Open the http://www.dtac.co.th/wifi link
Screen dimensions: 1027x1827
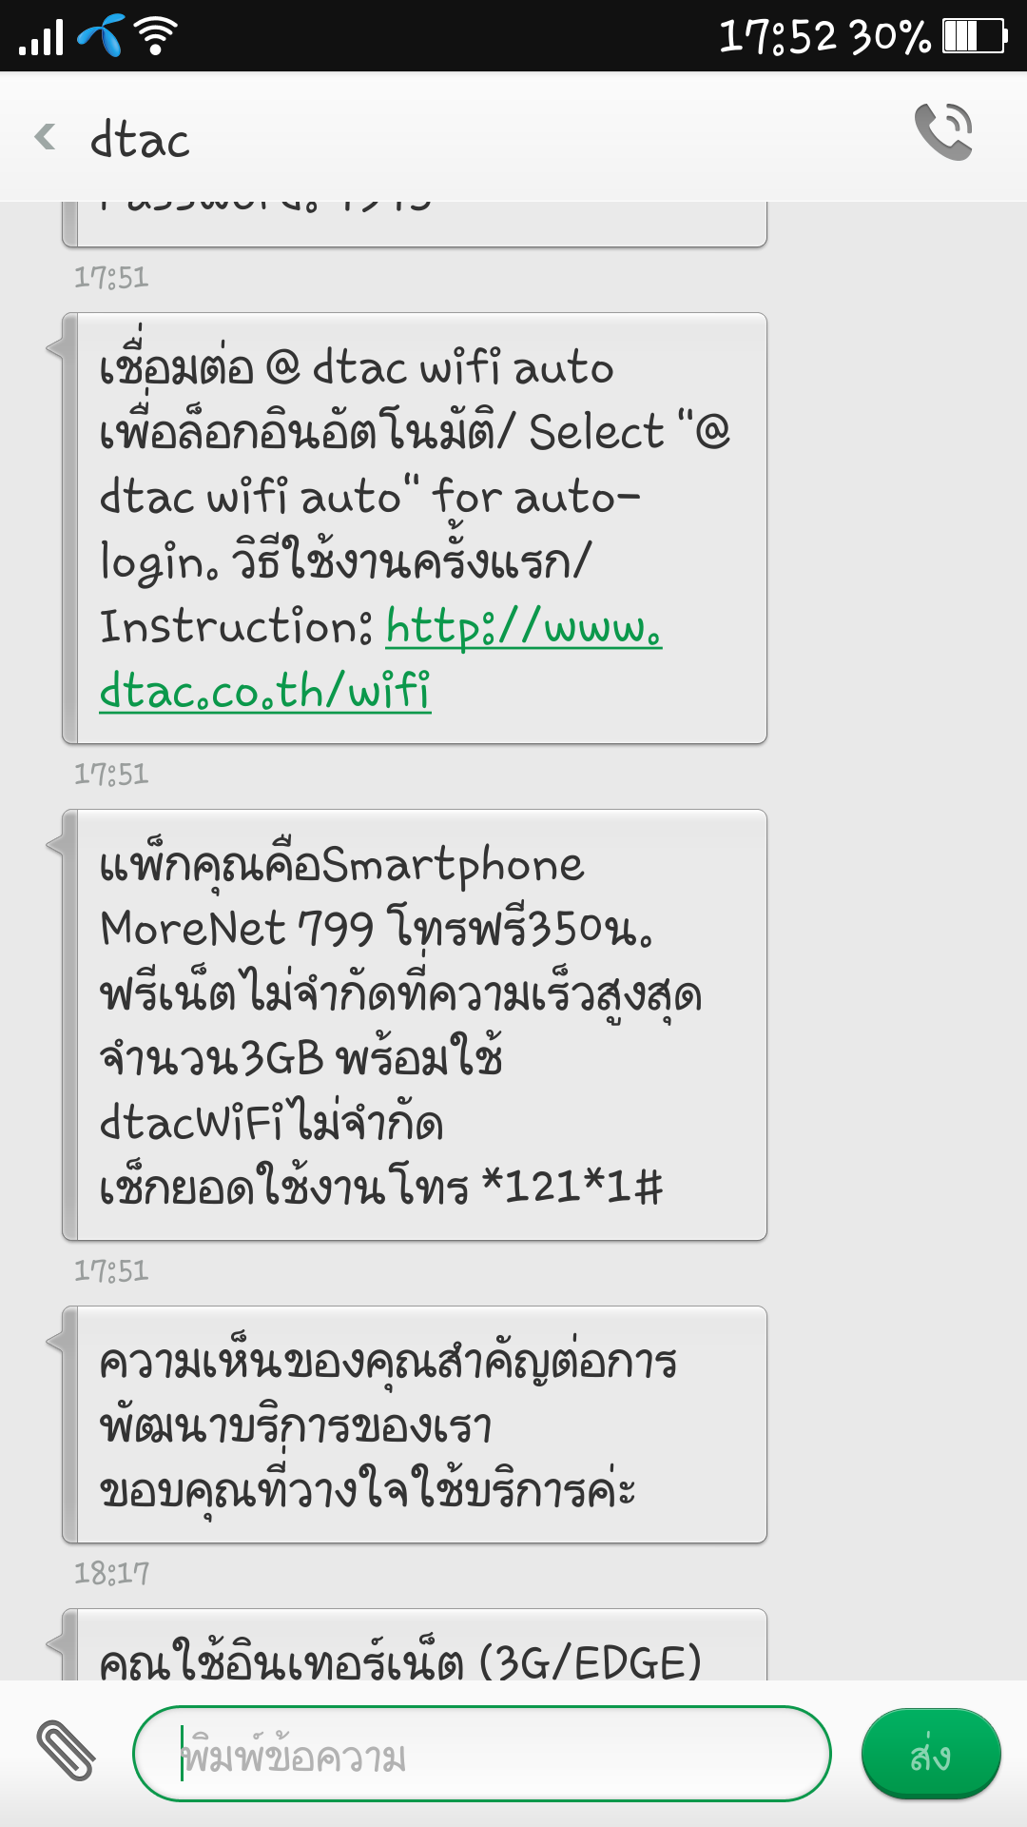[x=380, y=658]
